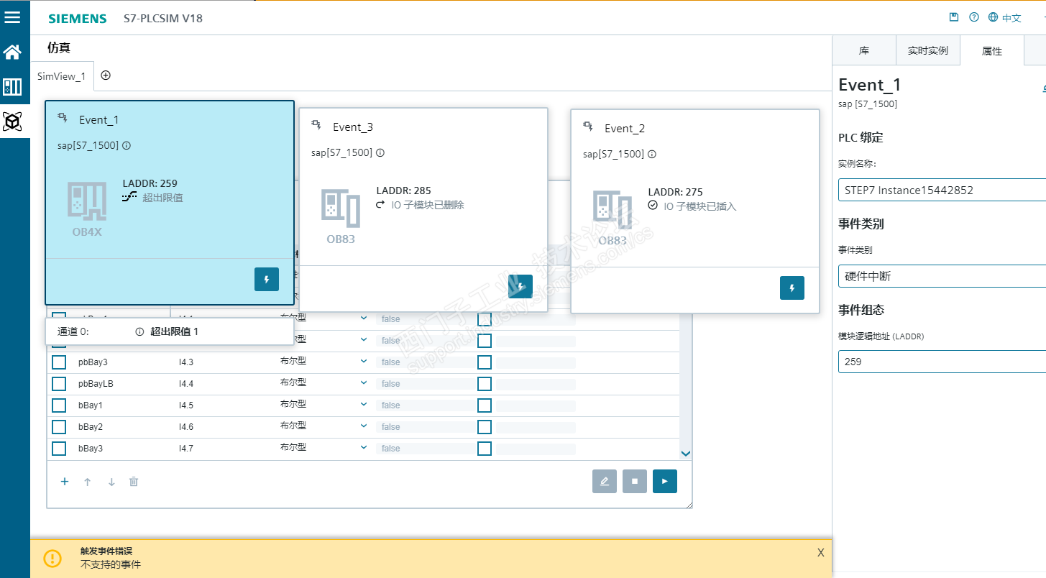Open the 属性 tab
The height and width of the screenshot is (578, 1046).
(x=992, y=50)
